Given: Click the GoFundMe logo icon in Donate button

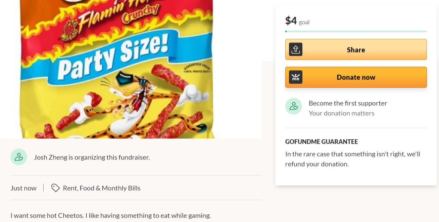Looking at the screenshot, I should coord(296,77).
